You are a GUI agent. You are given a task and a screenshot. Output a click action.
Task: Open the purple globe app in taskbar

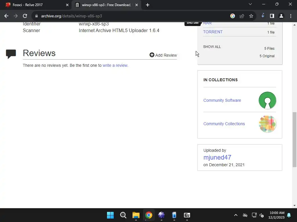point(161,215)
